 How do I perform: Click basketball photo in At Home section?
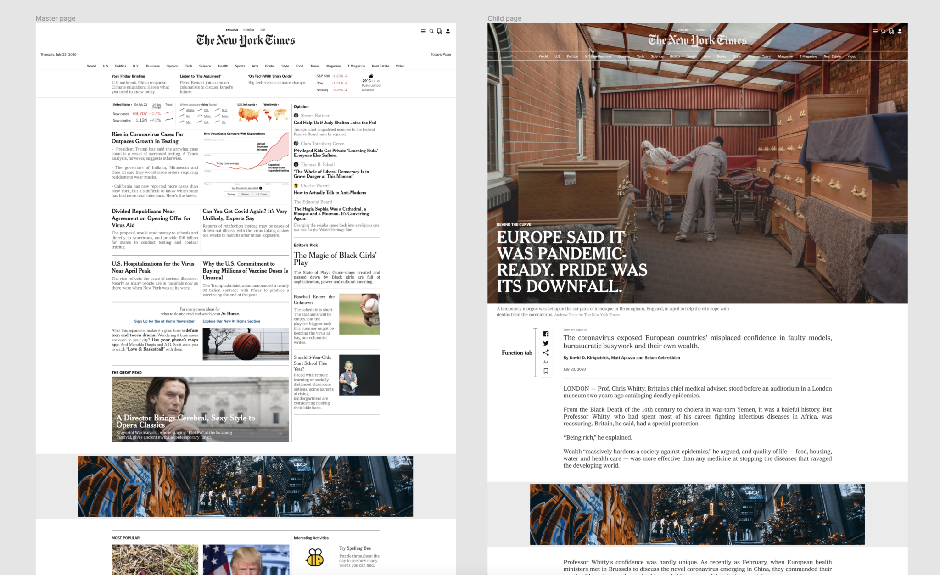[x=246, y=344]
